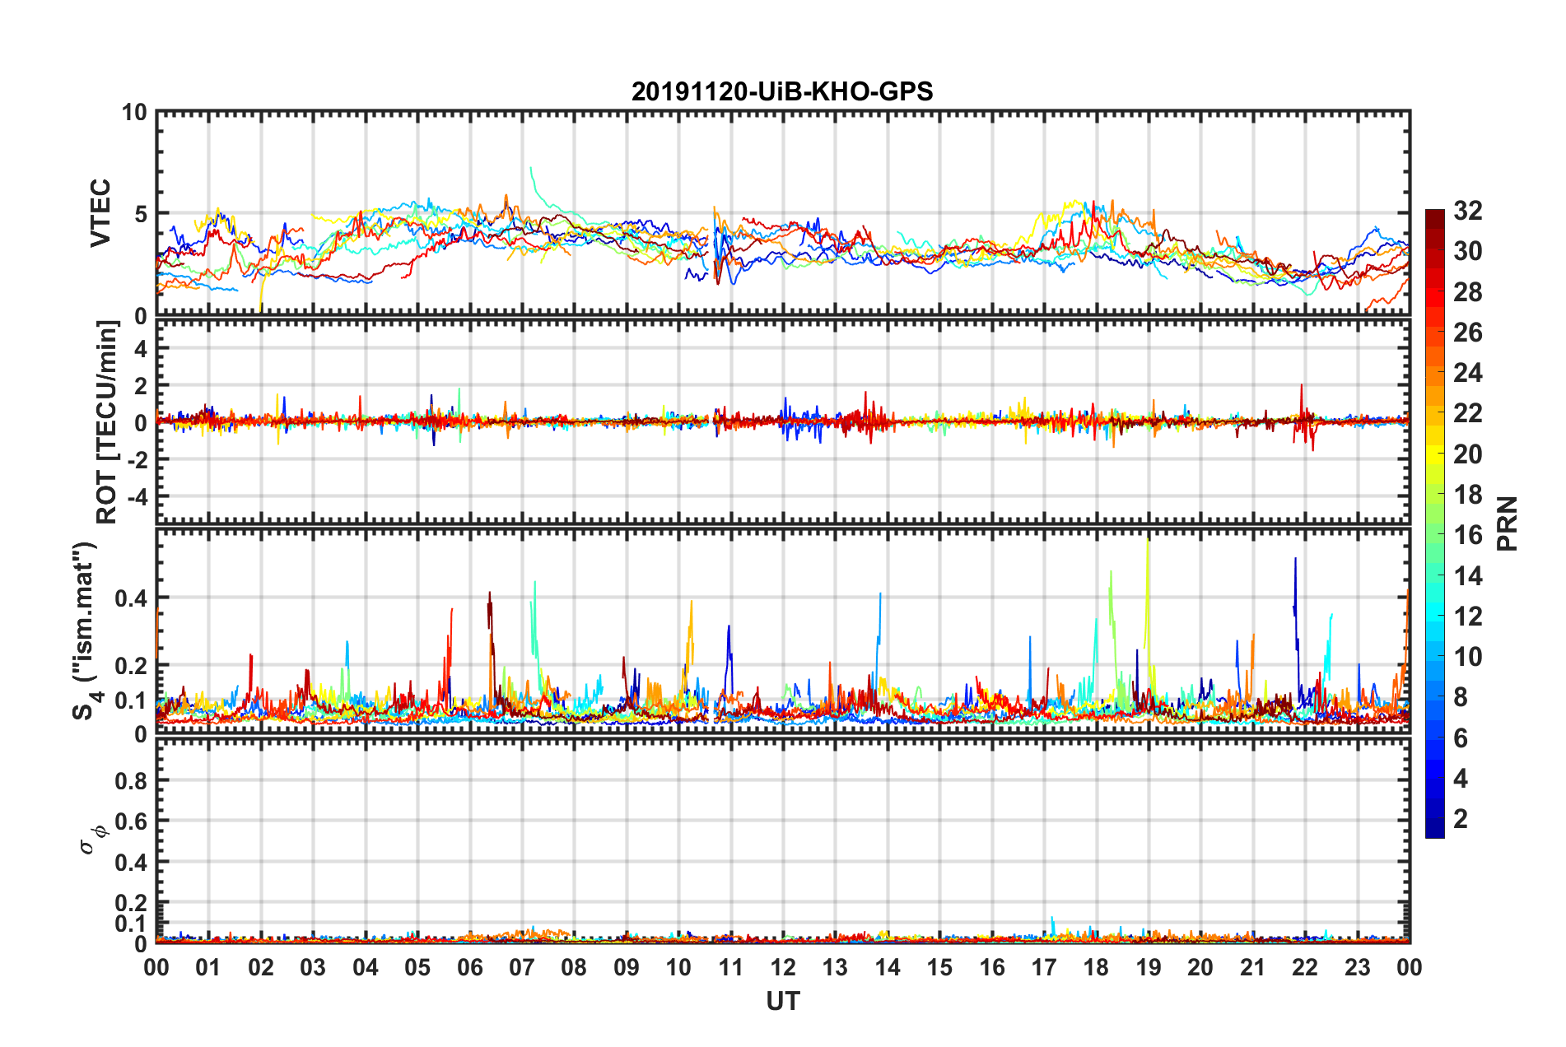Click x-axis tick label 07
This screenshot has height=1047, width=1566.
click(x=522, y=967)
